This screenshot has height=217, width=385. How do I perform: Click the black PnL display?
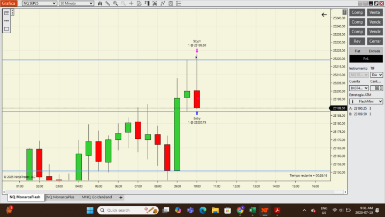pos(366,59)
